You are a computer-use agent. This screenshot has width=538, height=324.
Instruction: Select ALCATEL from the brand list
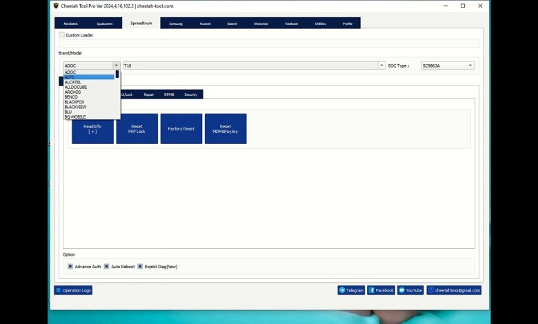[73, 82]
